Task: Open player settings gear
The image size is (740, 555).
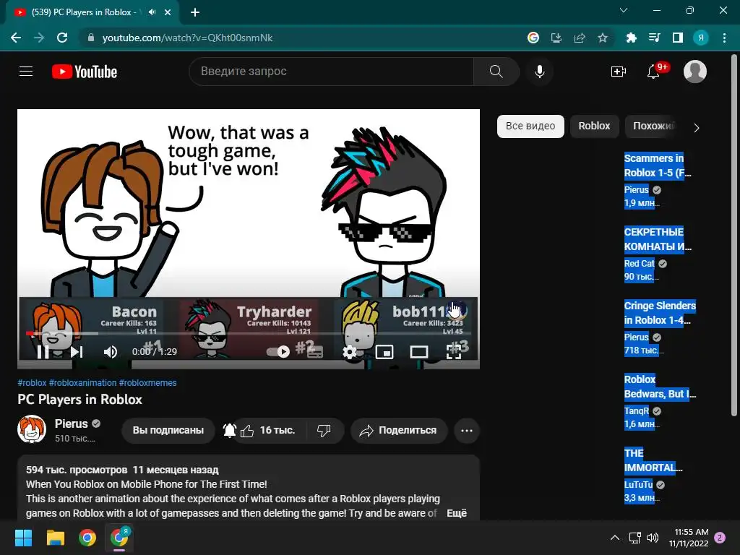Action: tap(350, 352)
